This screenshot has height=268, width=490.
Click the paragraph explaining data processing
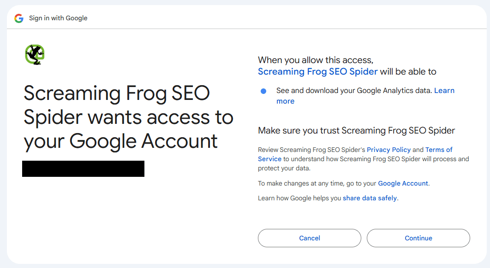(363, 160)
